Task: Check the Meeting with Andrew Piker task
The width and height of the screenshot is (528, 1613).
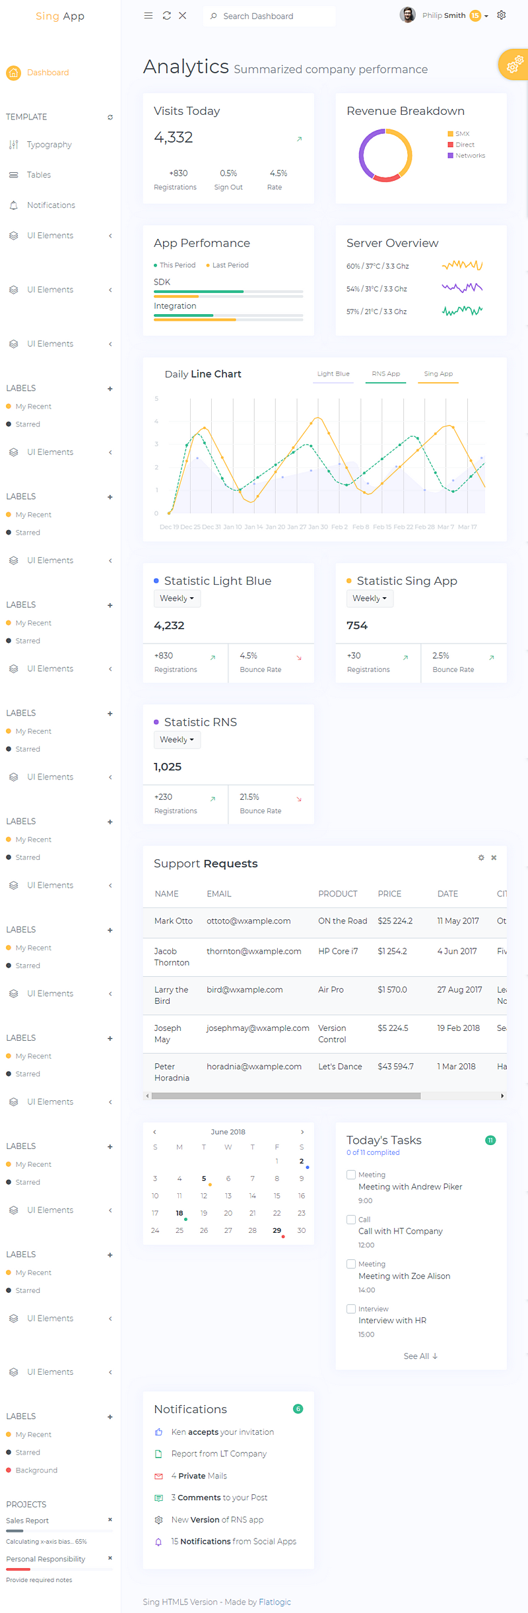Action: 351,1174
